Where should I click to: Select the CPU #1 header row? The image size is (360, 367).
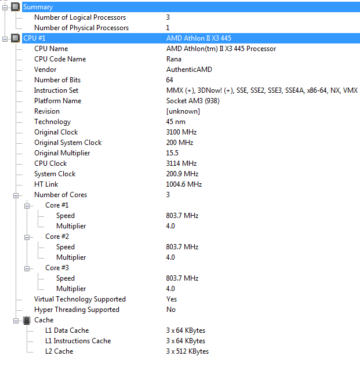[191, 38]
